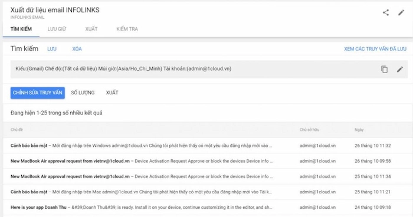Click XUẤT button below query box
The height and width of the screenshot is (217, 413).
[112, 93]
